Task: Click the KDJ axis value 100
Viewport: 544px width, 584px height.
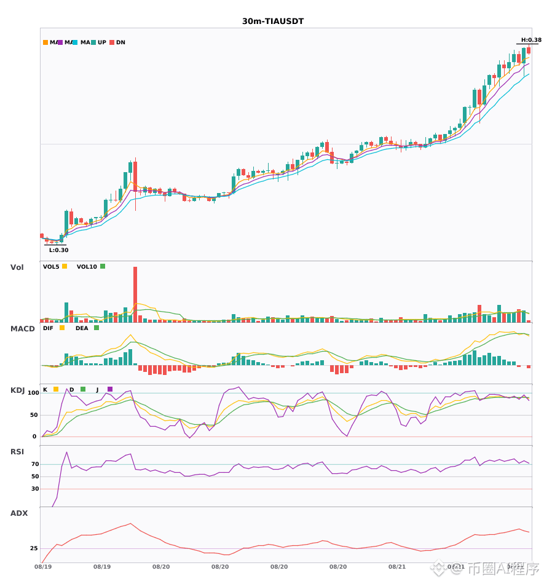Action: coord(34,393)
